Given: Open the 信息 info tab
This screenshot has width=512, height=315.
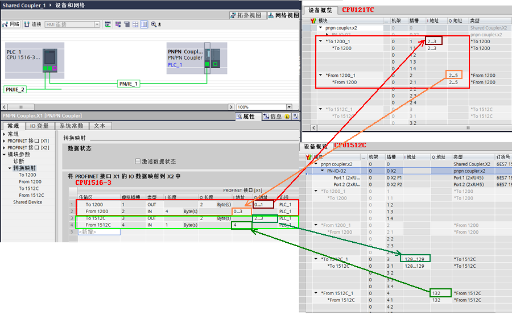Looking at the screenshot, I should pyautogui.click(x=276, y=117).
